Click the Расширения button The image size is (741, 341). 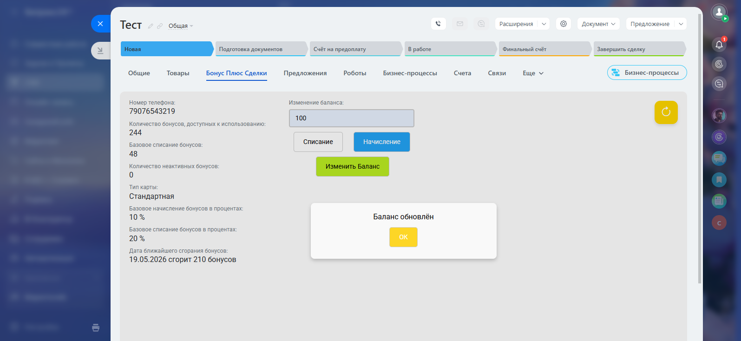tap(516, 24)
